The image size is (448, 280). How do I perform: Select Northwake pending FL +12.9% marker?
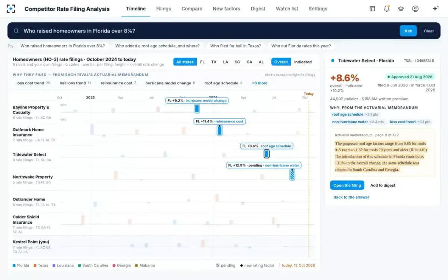pyautogui.click(x=292, y=174)
